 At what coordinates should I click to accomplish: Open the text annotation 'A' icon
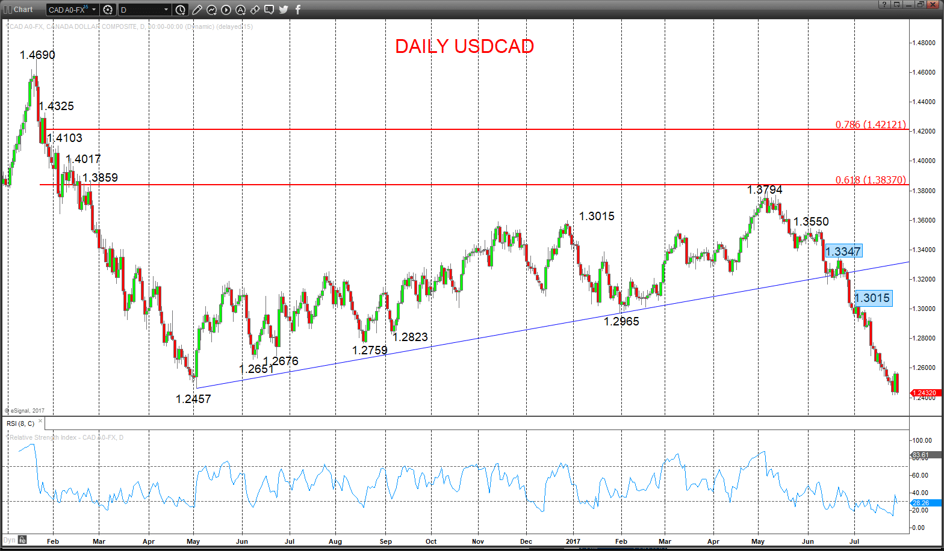240,10
